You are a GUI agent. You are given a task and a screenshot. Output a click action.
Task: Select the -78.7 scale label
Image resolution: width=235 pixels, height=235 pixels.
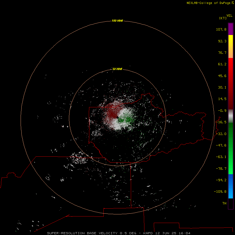point(221,169)
